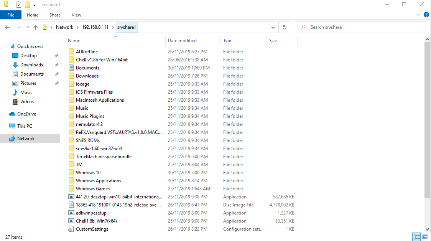The width and height of the screenshot is (431, 241).
Task: Open Downloads in the navigation pane
Action: point(31,65)
